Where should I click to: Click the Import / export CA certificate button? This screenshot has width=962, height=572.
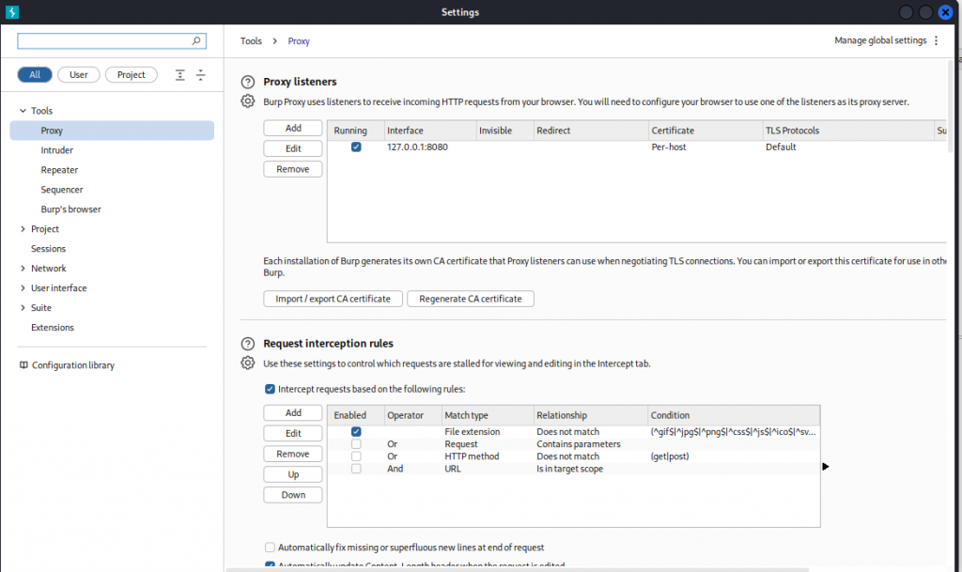[x=333, y=299]
